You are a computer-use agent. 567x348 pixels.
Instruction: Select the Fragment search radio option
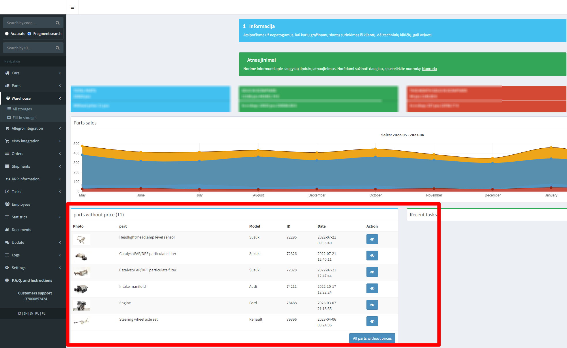[x=29, y=34]
